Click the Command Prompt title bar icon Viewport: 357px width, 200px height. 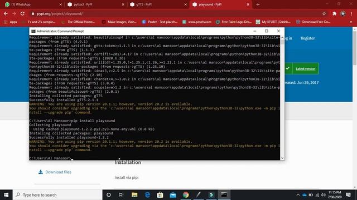point(33,31)
